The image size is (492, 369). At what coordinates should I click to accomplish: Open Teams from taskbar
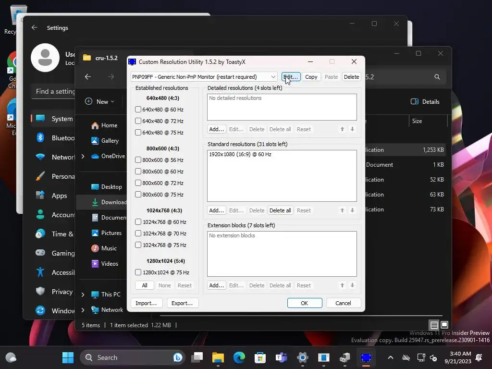pyautogui.click(x=282, y=357)
